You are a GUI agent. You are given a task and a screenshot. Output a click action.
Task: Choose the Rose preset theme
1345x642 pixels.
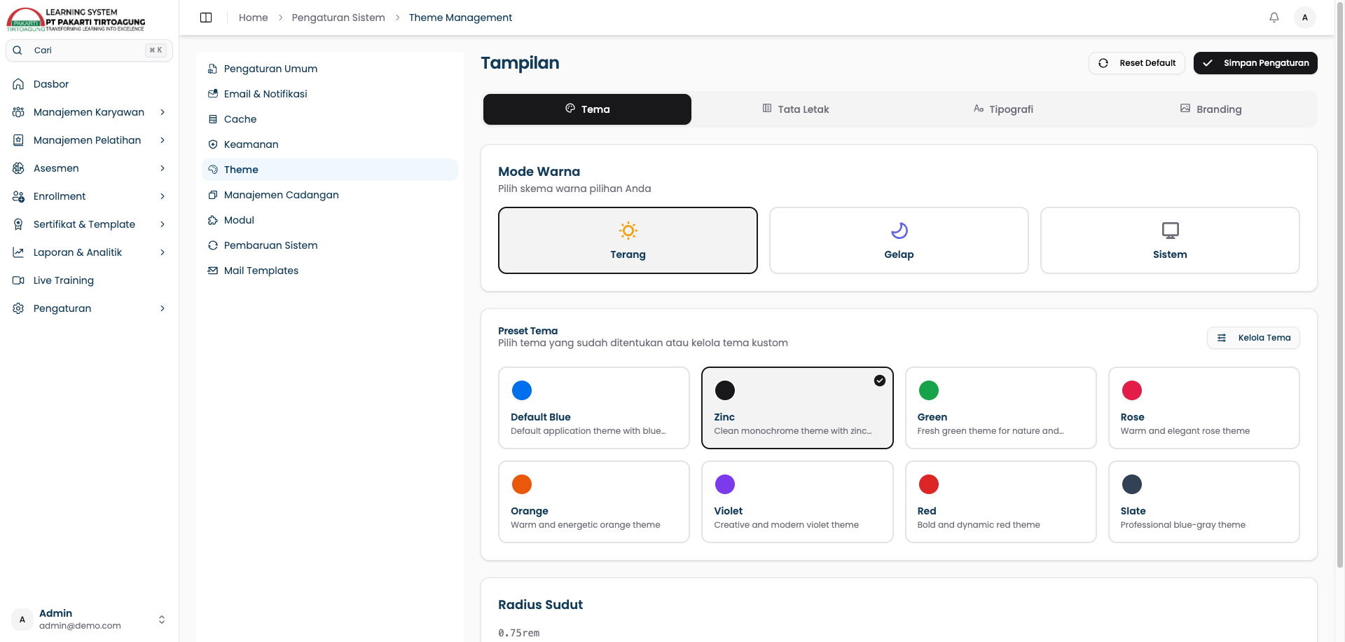click(x=1203, y=408)
